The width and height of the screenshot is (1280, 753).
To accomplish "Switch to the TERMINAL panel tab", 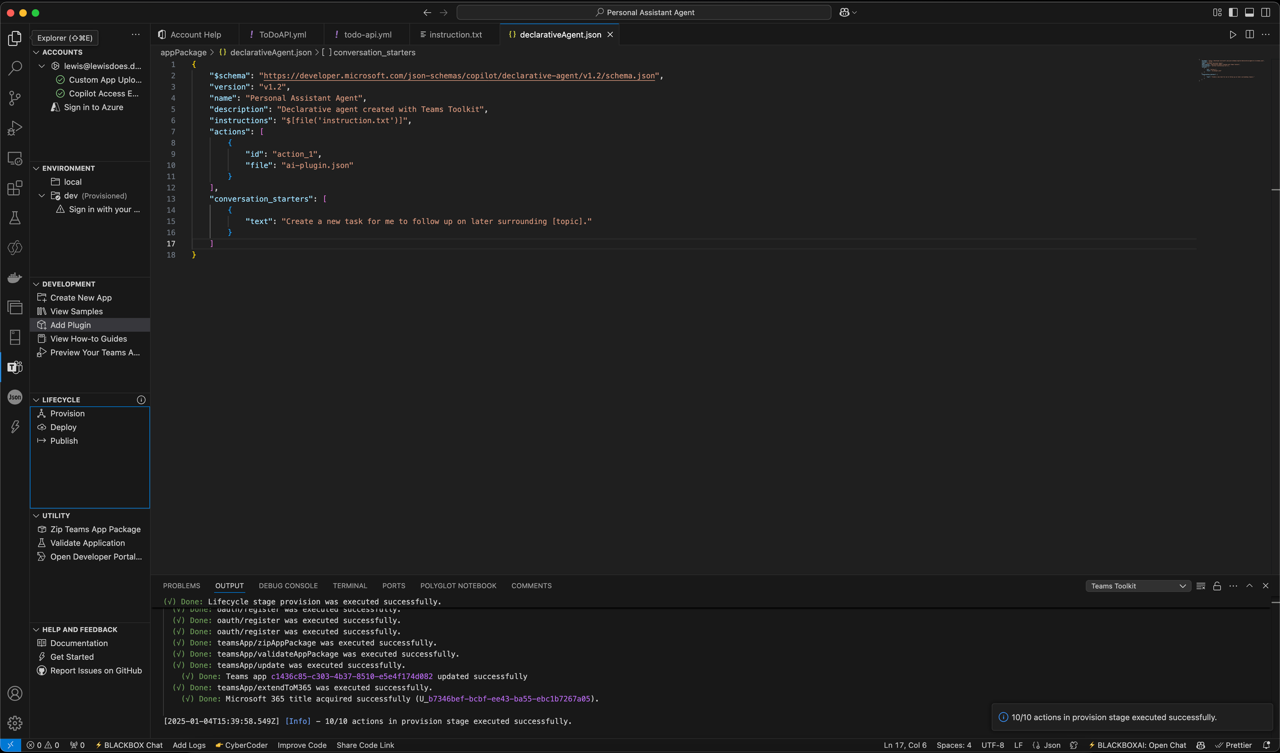I will coord(349,586).
